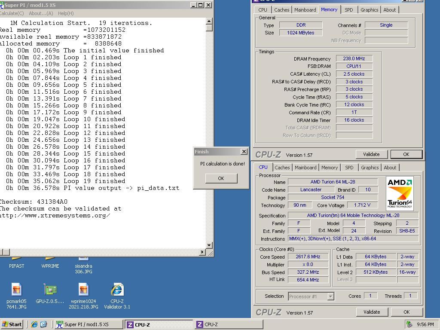Click the Checksum: 431384A0 line
This screenshot has height=330, width=440.
[x=34, y=202]
